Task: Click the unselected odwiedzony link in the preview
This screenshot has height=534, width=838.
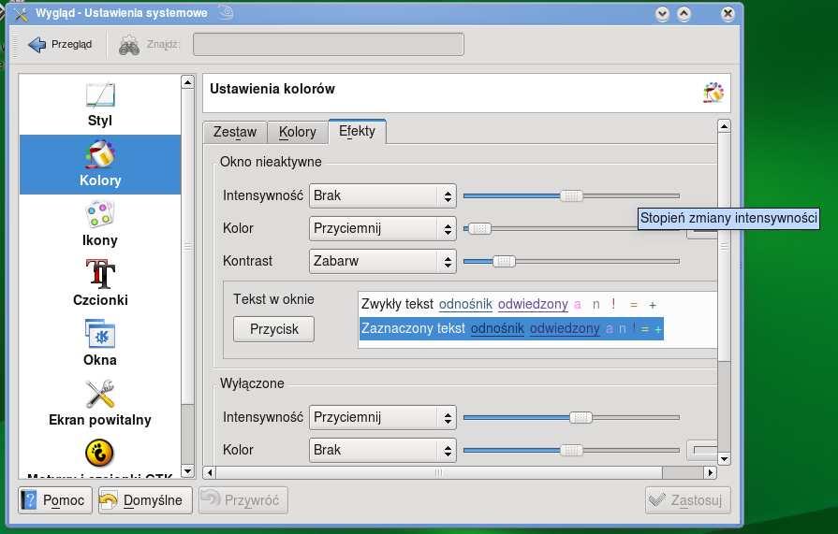Action: [x=533, y=304]
